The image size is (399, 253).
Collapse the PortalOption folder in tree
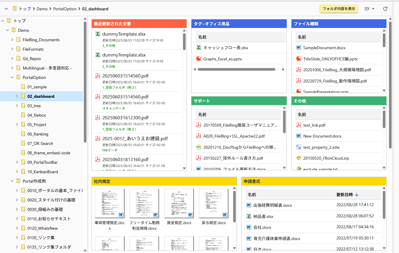click(12, 77)
